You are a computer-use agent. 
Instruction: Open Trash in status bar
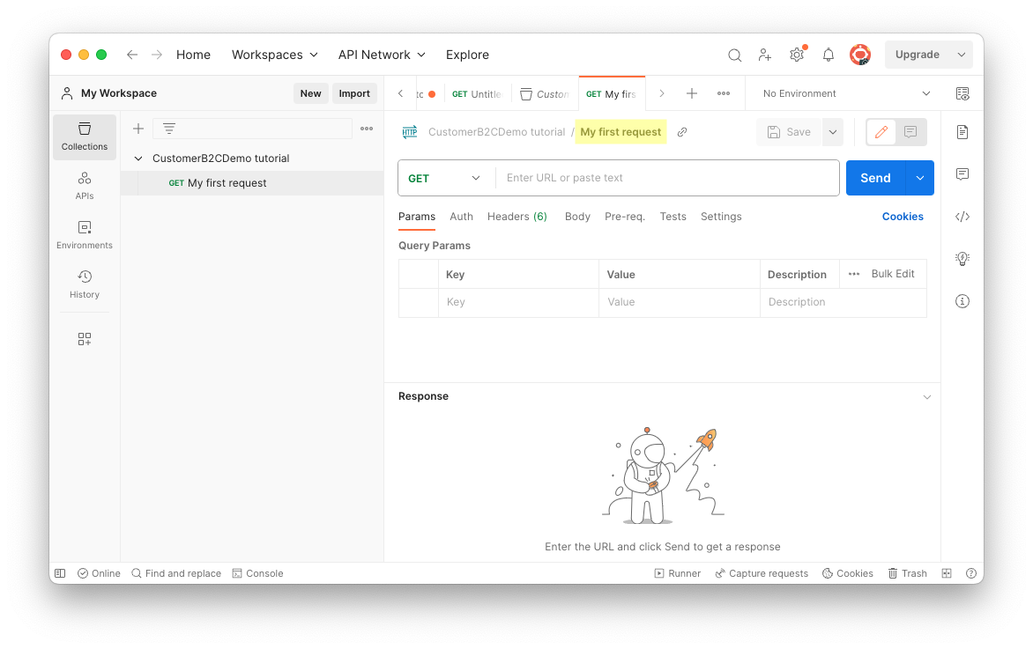pyautogui.click(x=907, y=573)
